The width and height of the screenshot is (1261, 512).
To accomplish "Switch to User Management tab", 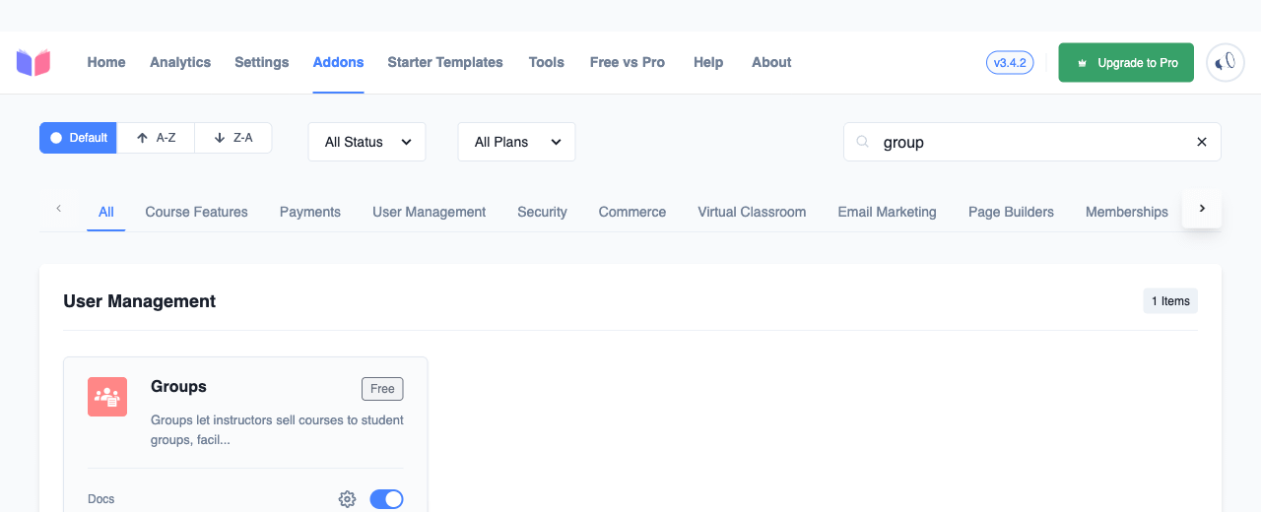I will pos(430,212).
